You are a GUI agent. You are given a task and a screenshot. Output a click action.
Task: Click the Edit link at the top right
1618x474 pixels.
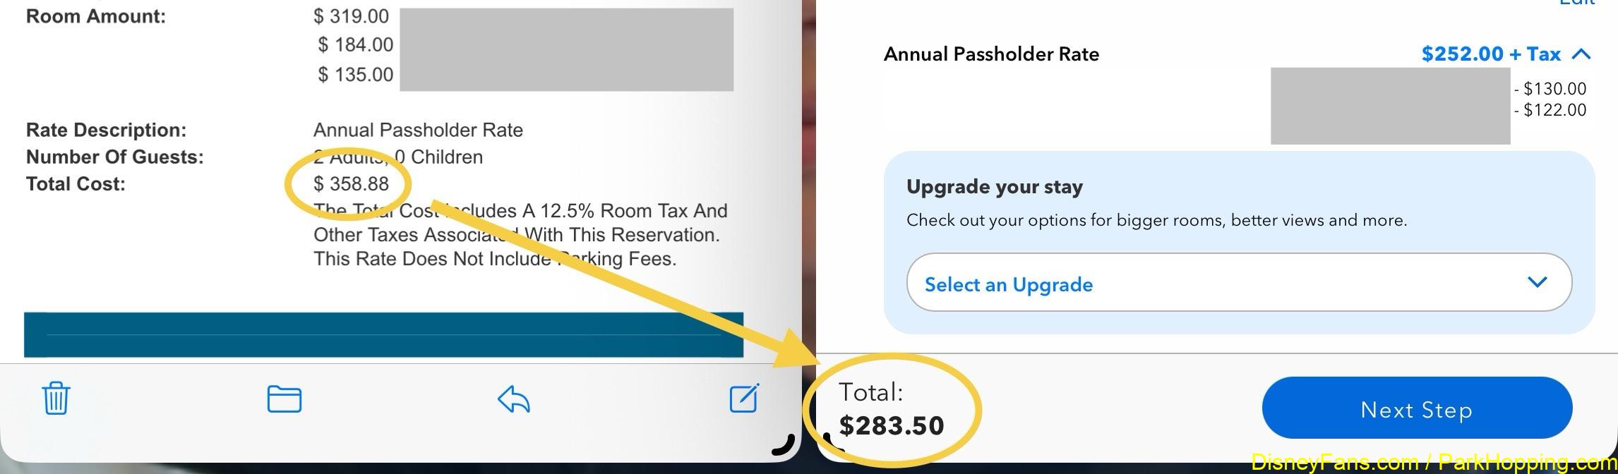pyautogui.click(x=1576, y=3)
